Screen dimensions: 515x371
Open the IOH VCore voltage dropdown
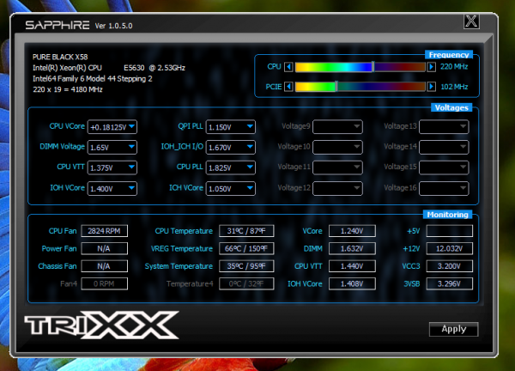pyautogui.click(x=112, y=188)
